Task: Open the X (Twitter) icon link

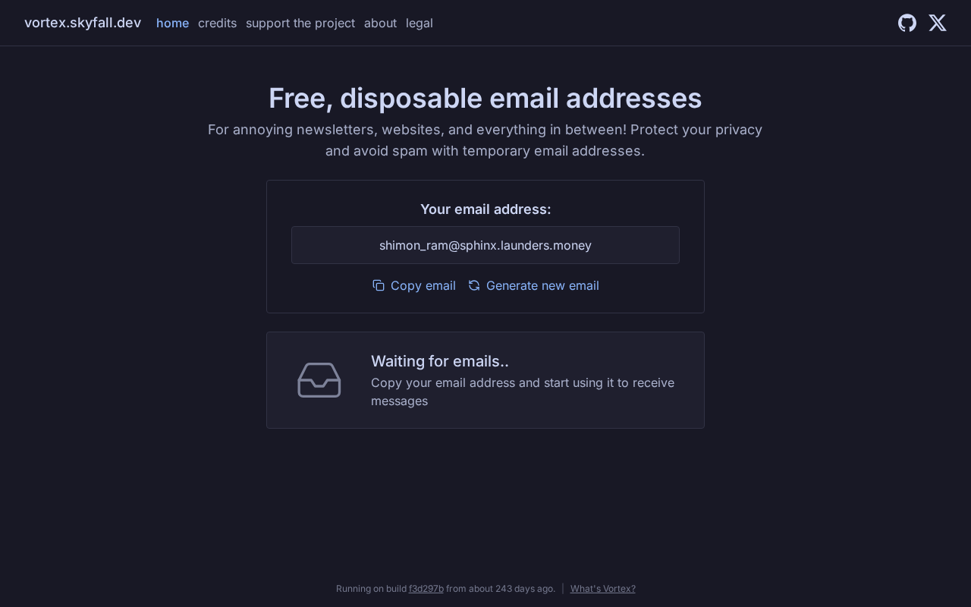Action: pos(938,23)
